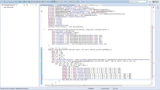This screenshot has width=160, height=90.
Task: Click the error marker on the last for-loop line
Action: click(x=41, y=79)
